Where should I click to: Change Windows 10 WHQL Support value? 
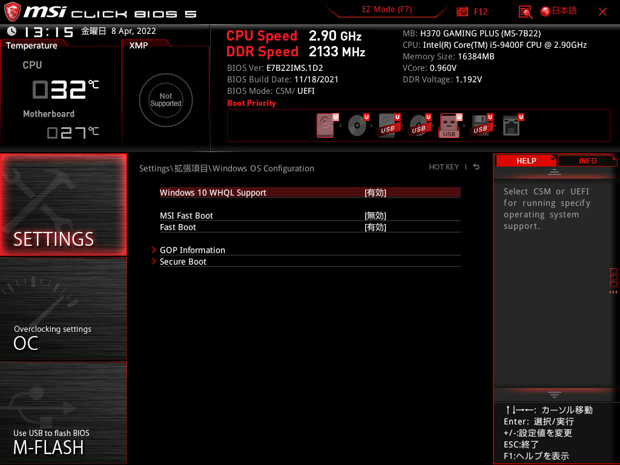click(375, 193)
